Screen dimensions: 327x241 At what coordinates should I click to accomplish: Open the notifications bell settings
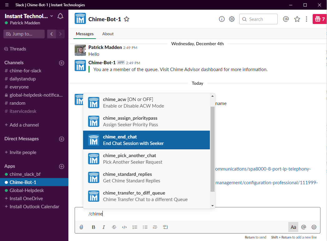pyautogui.click(x=60, y=16)
